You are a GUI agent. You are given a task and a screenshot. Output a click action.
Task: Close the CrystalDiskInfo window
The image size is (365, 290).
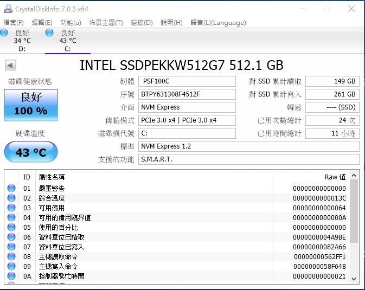click(x=351, y=9)
